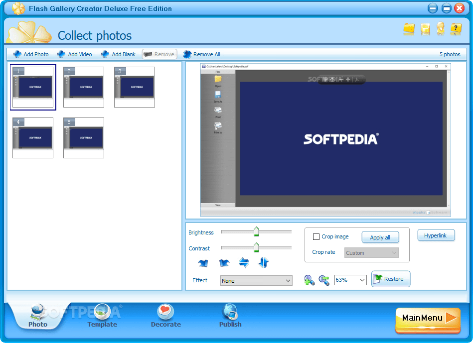Click the Add Video blue star icon
This screenshot has width=473, height=343.
pyautogui.click(x=61, y=54)
